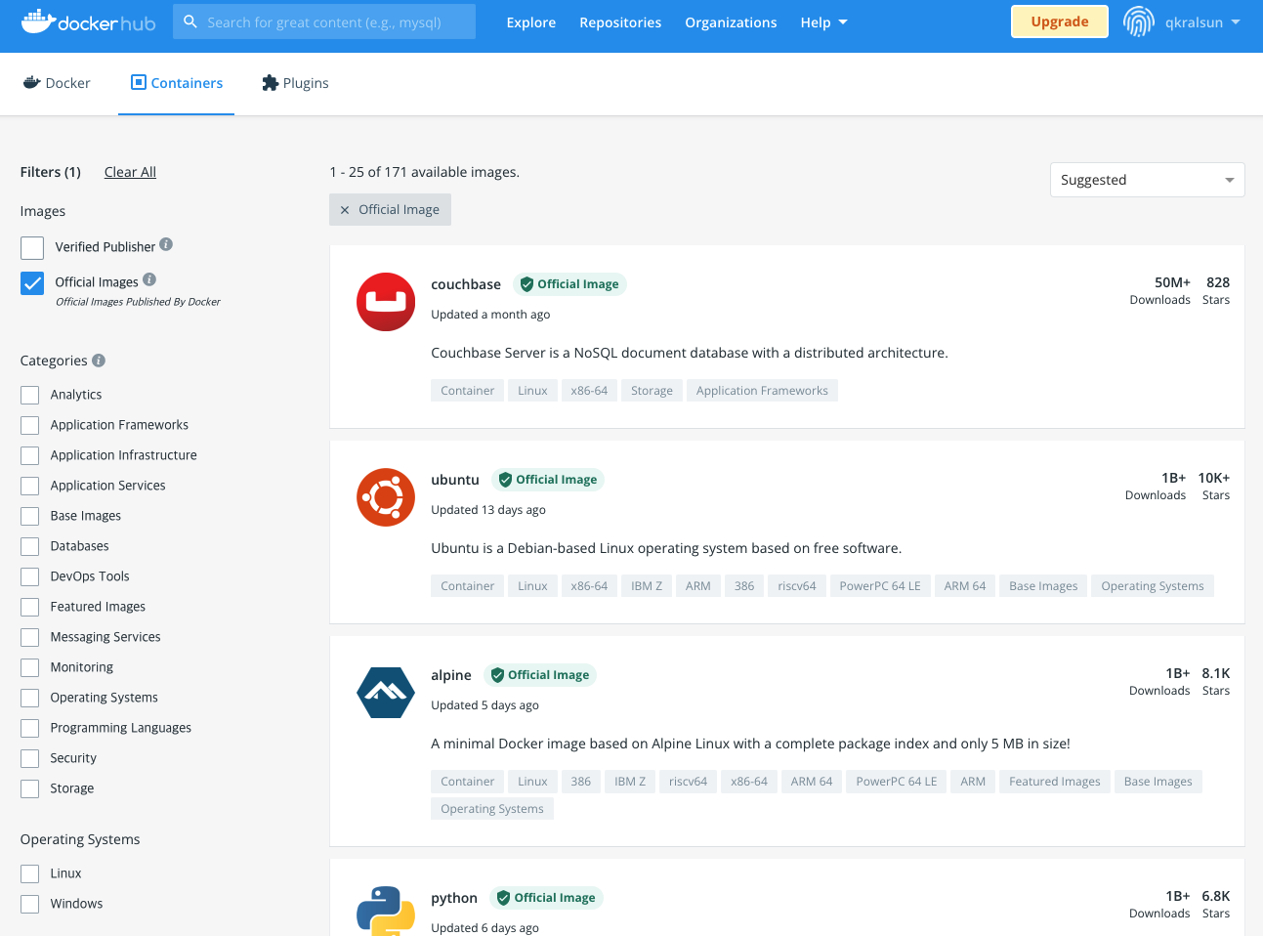Expand the Help menu
The image size is (1263, 936).
pos(823,22)
